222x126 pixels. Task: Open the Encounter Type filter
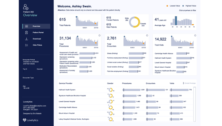coord(28,78)
